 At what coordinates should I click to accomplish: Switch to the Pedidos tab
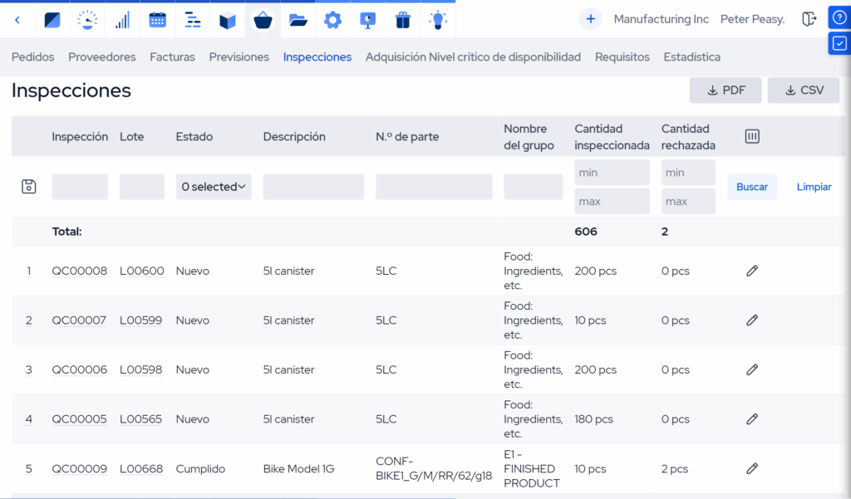tap(32, 56)
